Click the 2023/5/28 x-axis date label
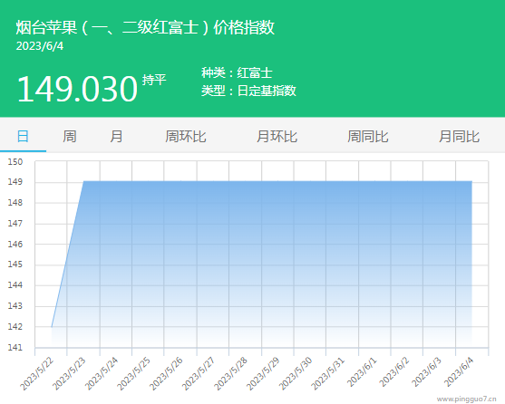This screenshot has width=505, height=404. 231,373
